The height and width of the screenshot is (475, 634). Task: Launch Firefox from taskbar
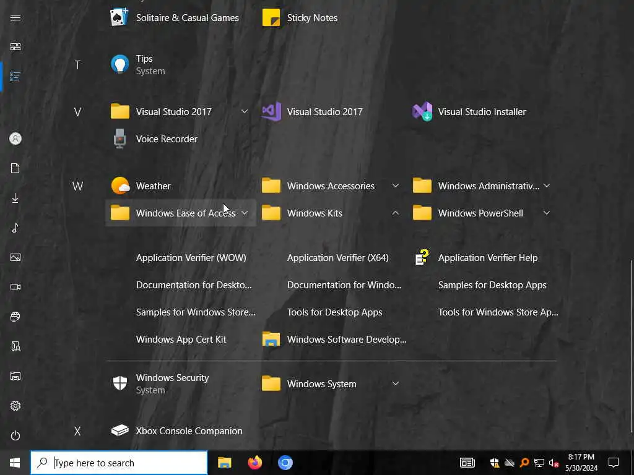coord(254,463)
